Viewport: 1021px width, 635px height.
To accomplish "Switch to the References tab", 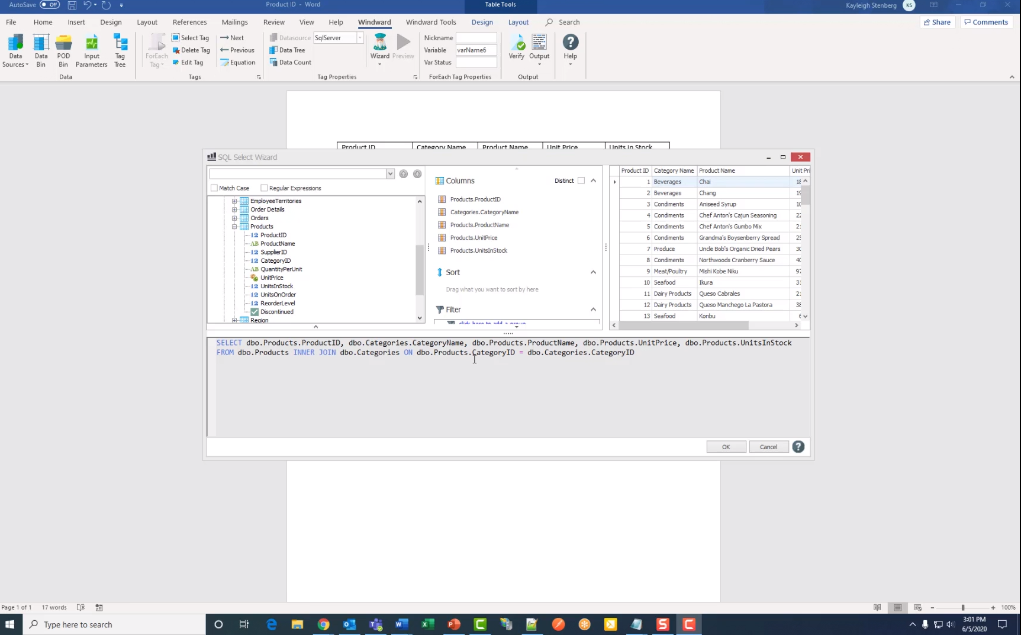I will pos(190,22).
